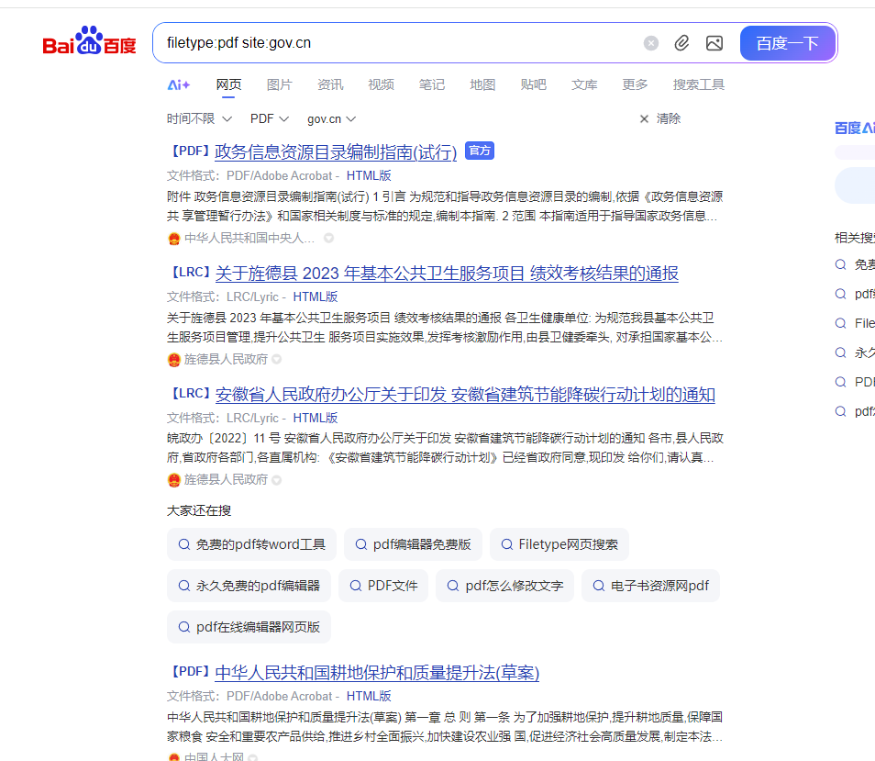This screenshot has width=875, height=761.
Task: Select the 网页 tab
Action: coord(228,84)
